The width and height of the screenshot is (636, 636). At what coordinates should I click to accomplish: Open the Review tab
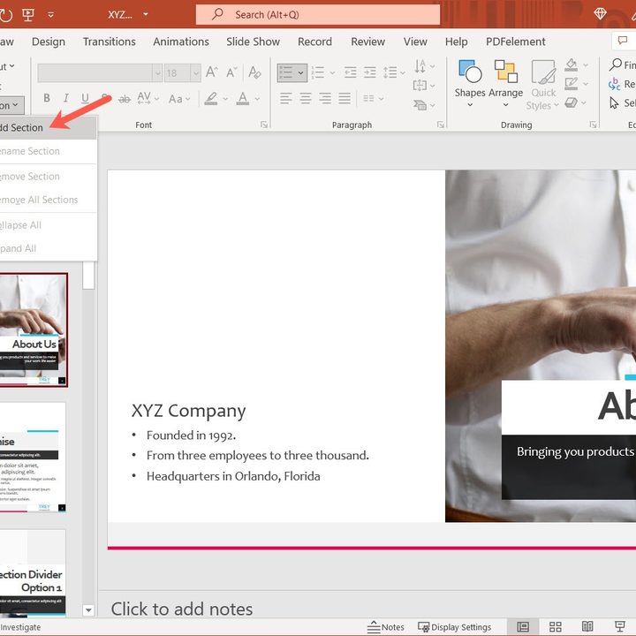[x=367, y=42]
